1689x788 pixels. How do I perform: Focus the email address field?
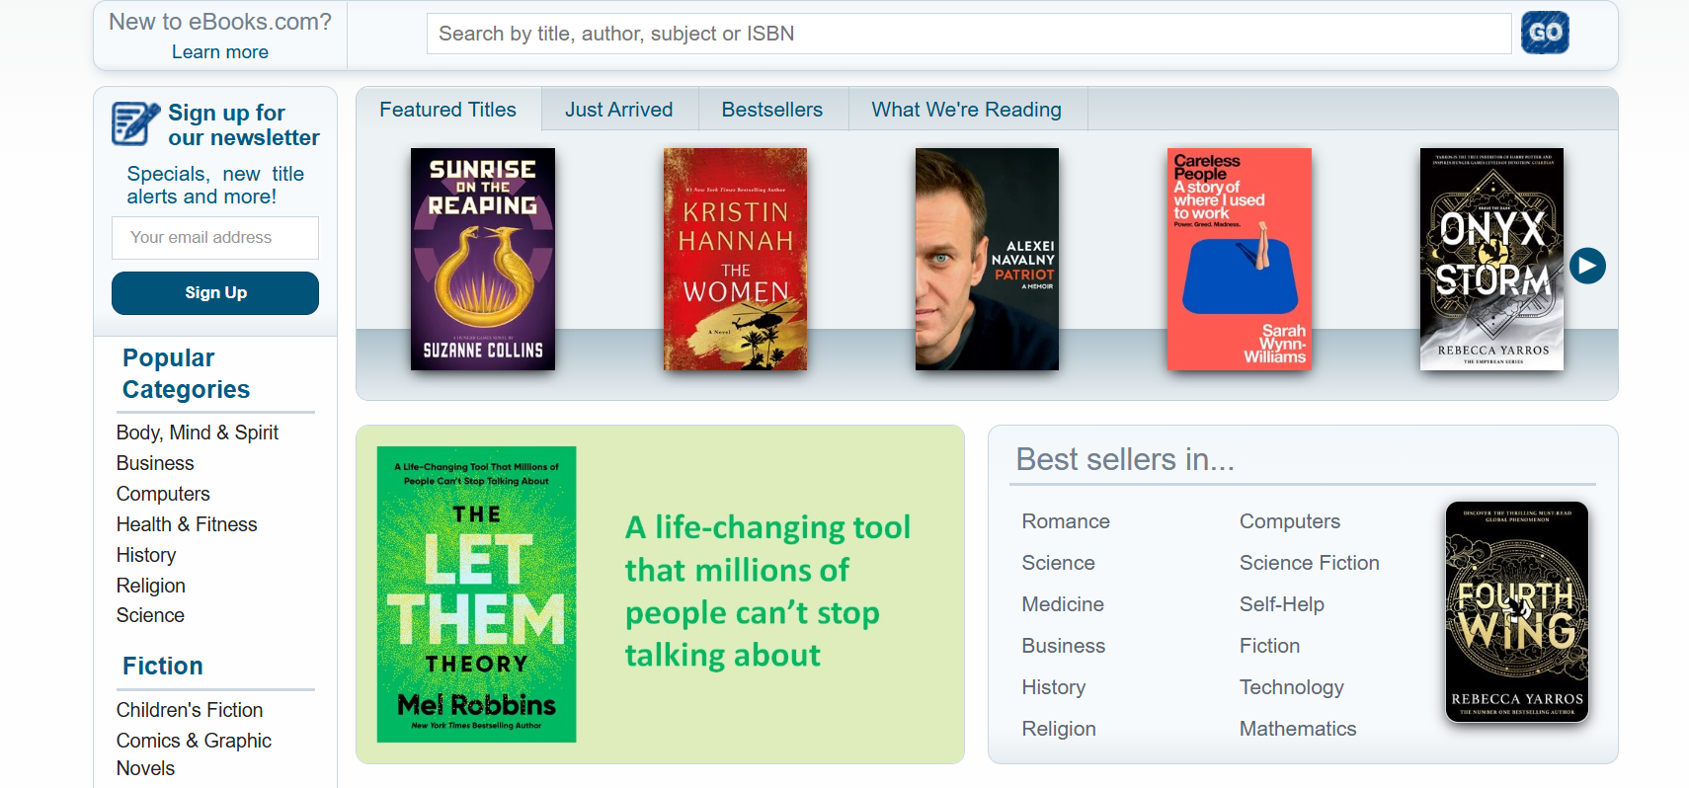point(215,238)
